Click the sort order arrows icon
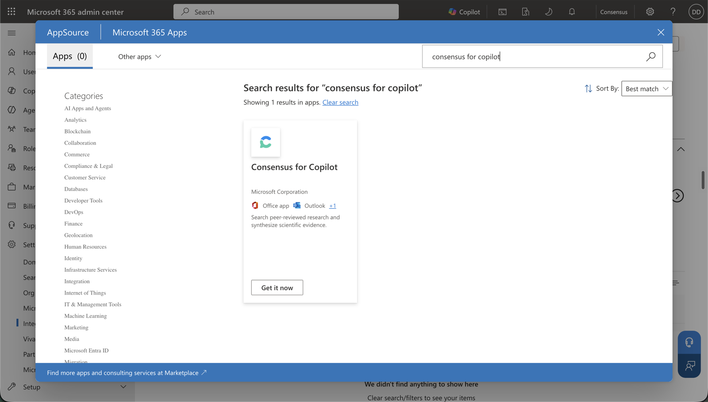Screen dimensions: 708x402 pyautogui.click(x=588, y=88)
